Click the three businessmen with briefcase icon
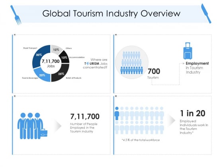223x167 pixels. pos(32,126)
